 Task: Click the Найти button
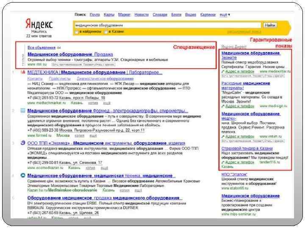point(270,25)
